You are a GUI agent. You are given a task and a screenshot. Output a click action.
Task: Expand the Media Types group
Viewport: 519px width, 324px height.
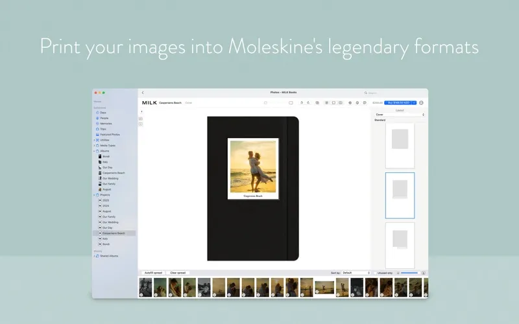[94, 145]
